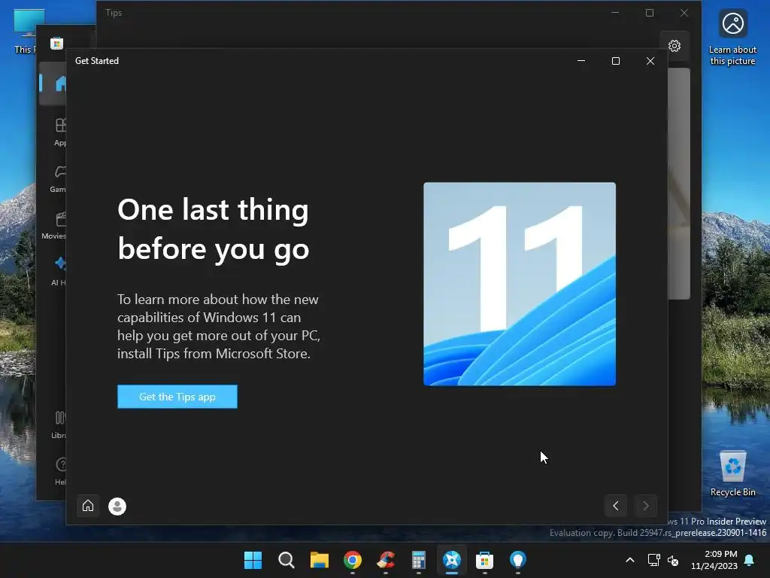Select Home tab in Microsoft Store sidebar
Image resolution: width=770 pixels, height=578 pixels.
(53, 84)
